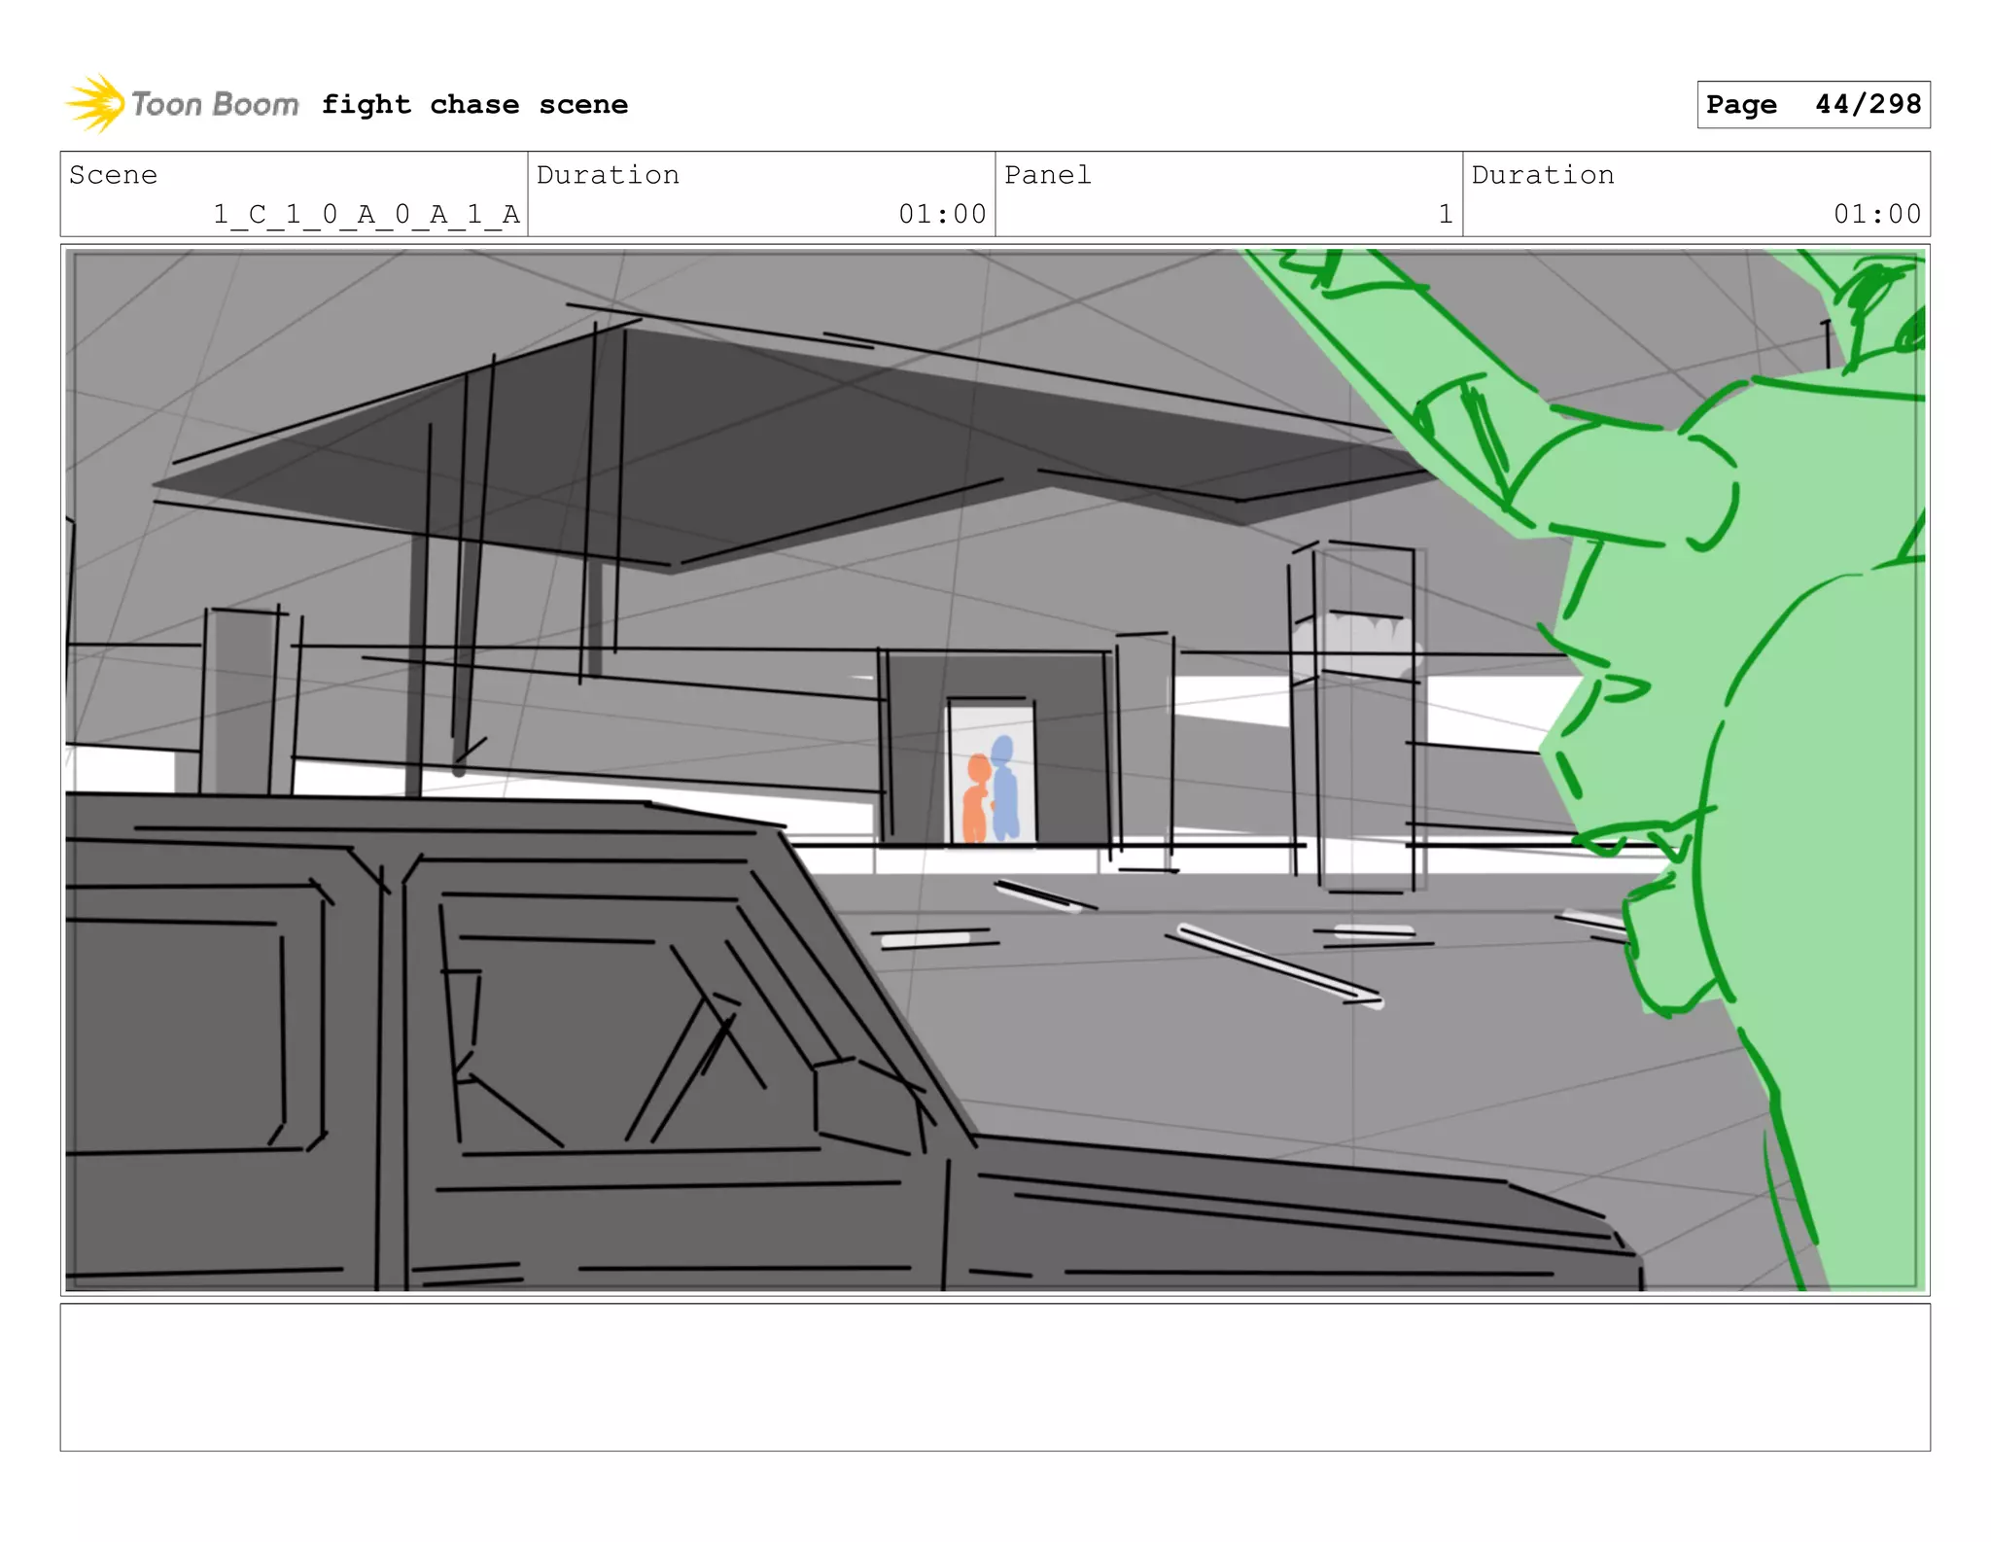Viewport: 1991px width, 1542px height.
Task: Click the Panel field label
Action: pos(1047,175)
